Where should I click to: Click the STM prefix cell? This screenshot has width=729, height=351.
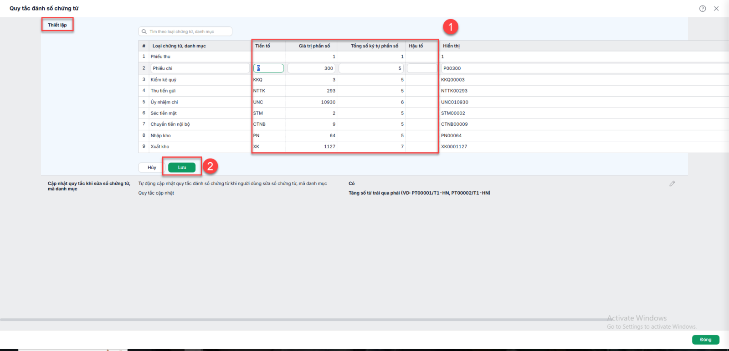[268, 113]
